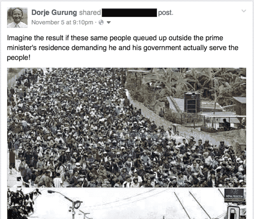This screenshot has width=254, height=219.
Task: Open Dorje Gurung's profile picture
Action: point(17,17)
